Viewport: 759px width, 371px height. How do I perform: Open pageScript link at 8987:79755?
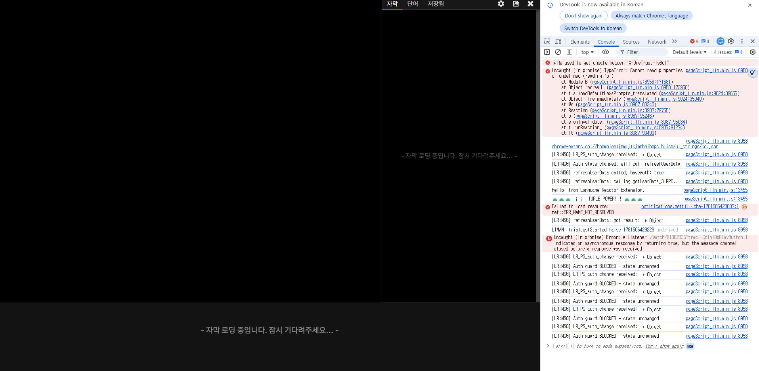point(630,110)
